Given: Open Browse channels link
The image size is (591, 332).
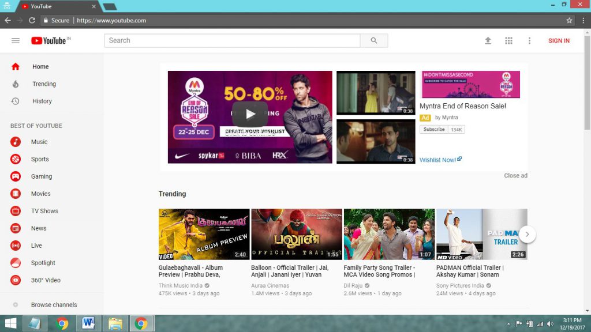Looking at the screenshot, I should (x=54, y=305).
